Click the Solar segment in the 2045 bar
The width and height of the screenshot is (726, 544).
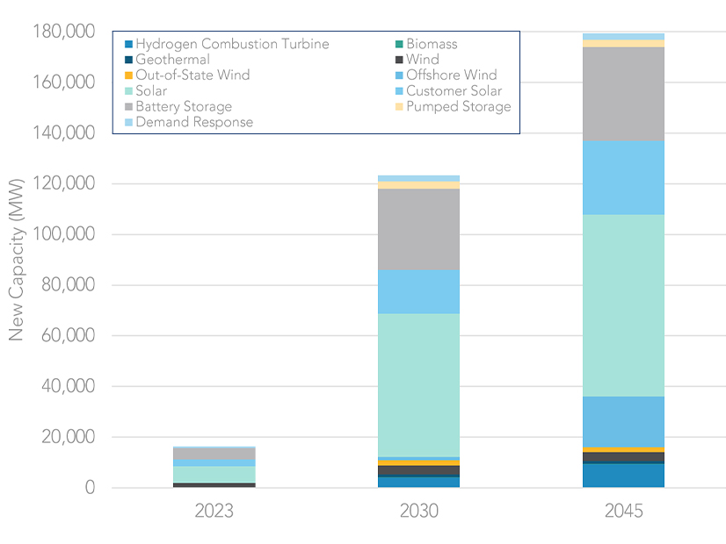(x=622, y=305)
